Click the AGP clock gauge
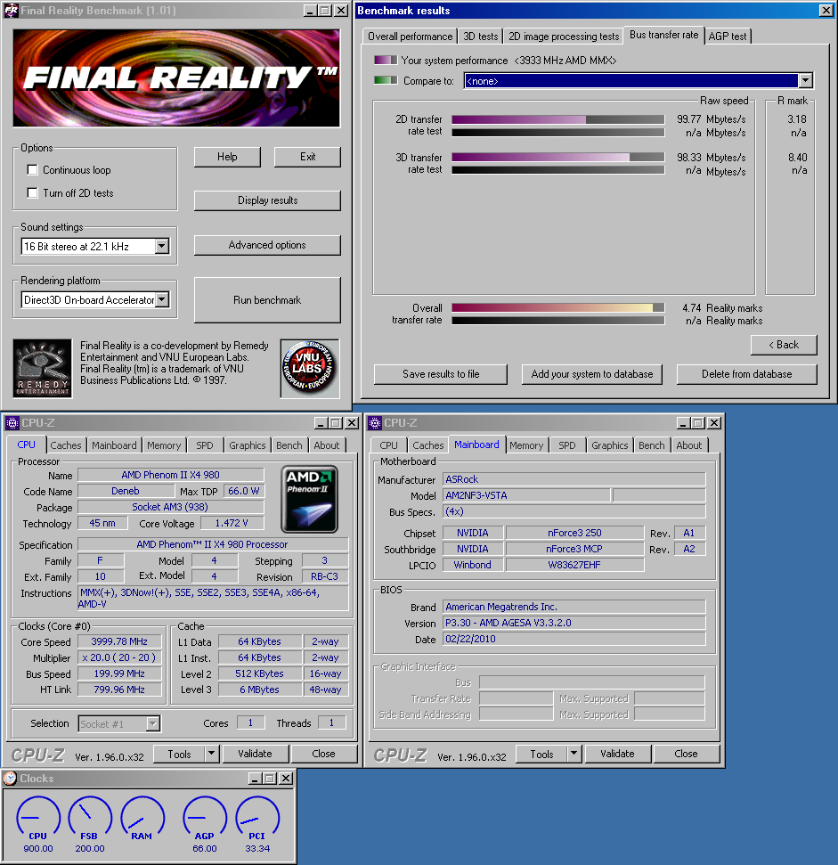Viewport: 838px width, 865px height. click(205, 819)
